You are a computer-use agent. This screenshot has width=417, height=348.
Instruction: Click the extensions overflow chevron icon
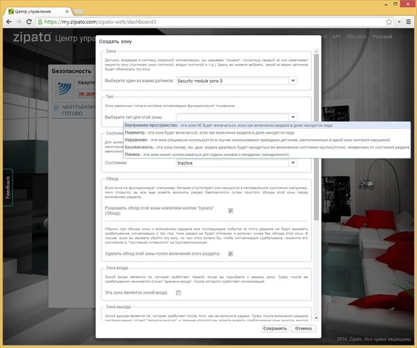399,22
